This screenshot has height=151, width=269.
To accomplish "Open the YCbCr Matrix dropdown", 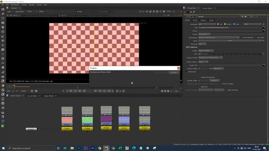I will [203, 62].
